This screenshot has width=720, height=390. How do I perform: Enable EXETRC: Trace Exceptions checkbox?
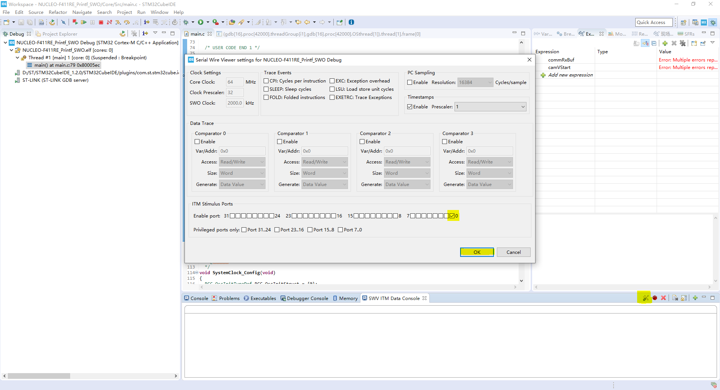(332, 97)
